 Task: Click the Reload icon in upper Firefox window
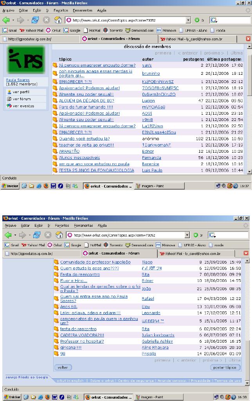click(x=35, y=20)
